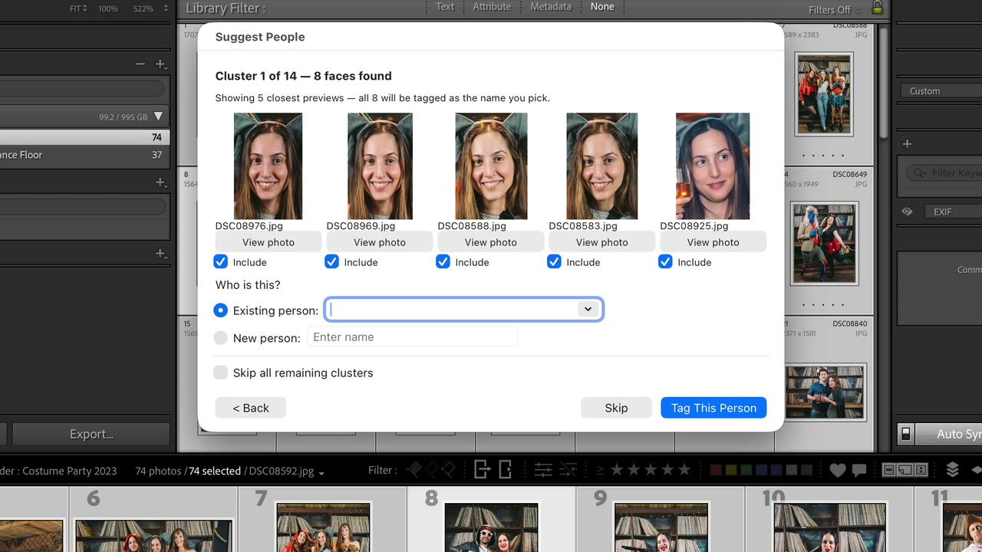Filter by red color label swatch
The height and width of the screenshot is (552, 982).
tap(716, 470)
